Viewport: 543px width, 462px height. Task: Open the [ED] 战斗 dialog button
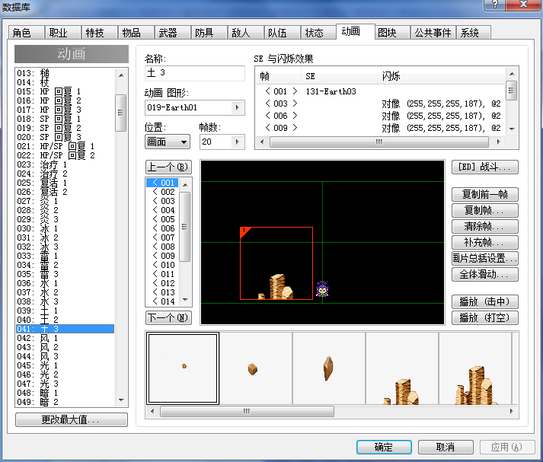(485, 167)
